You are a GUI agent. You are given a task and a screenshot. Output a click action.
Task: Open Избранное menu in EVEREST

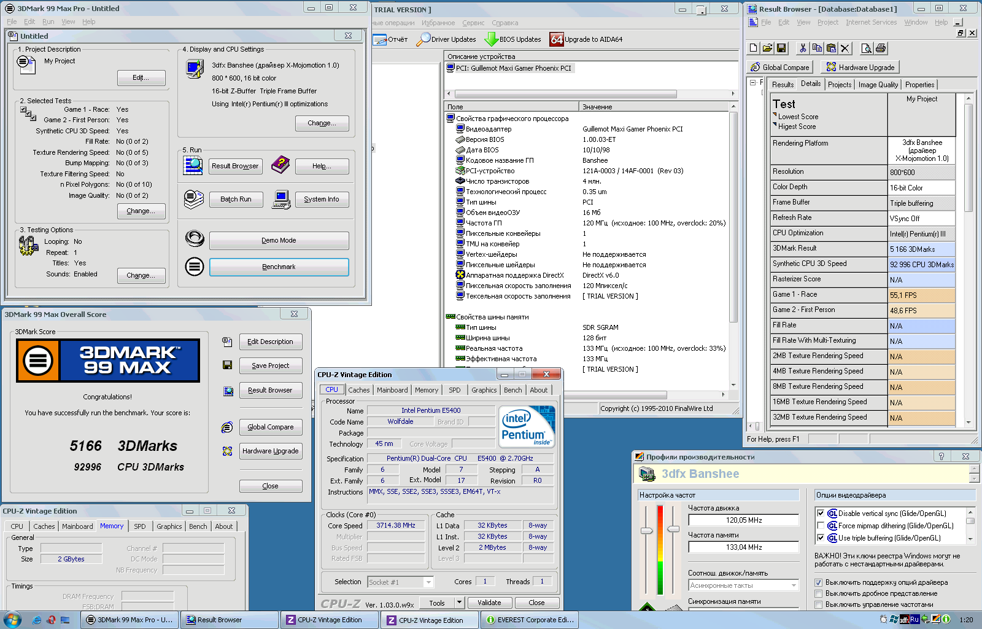pyautogui.click(x=438, y=23)
